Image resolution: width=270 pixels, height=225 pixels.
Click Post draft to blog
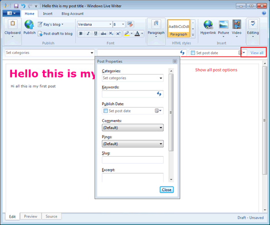click(55, 33)
